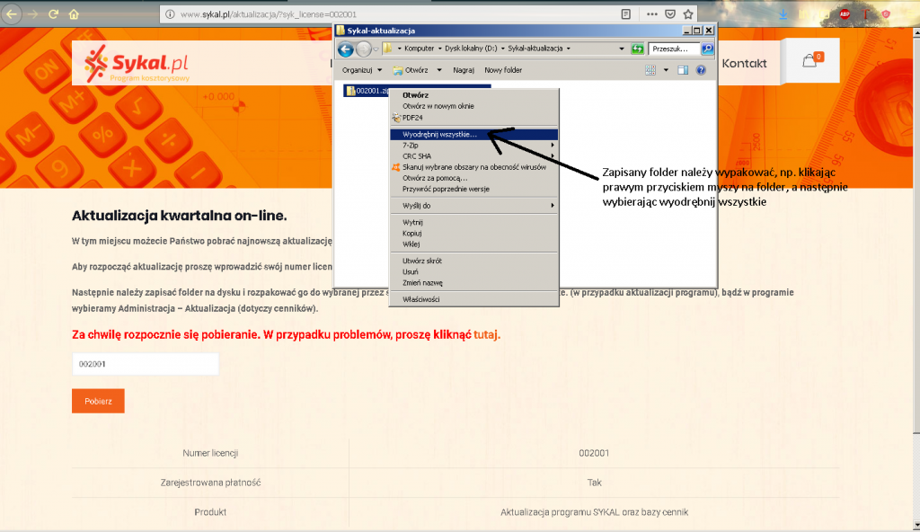Click the home icon in the browser
This screenshot has height=532, width=920.
75,14
